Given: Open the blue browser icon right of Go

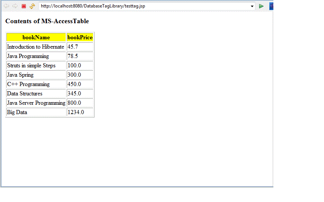Looking at the screenshot, I should 271,6.
